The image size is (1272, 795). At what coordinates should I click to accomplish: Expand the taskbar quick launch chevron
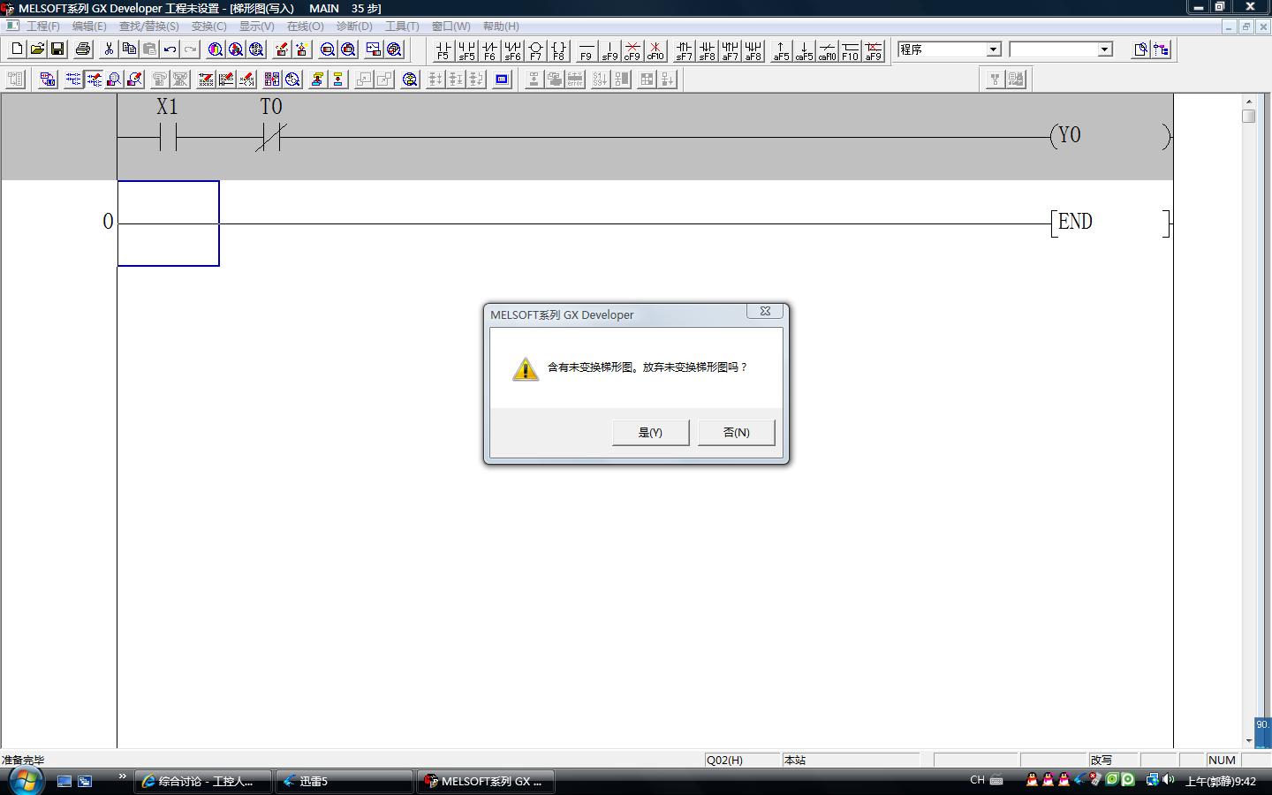click(122, 777)
